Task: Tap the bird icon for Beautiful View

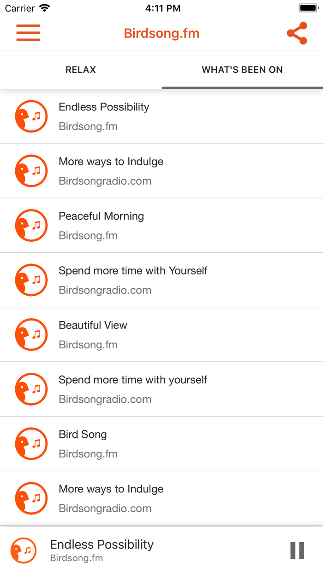Action: point(31,334)
